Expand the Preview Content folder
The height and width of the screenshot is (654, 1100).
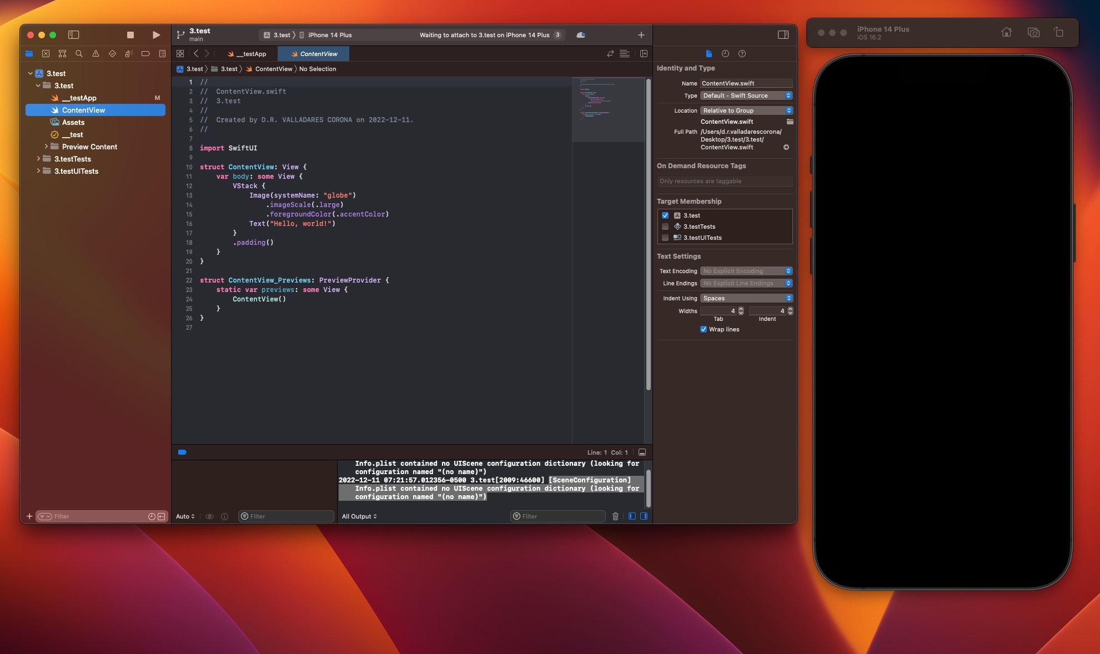click(46, 147)
